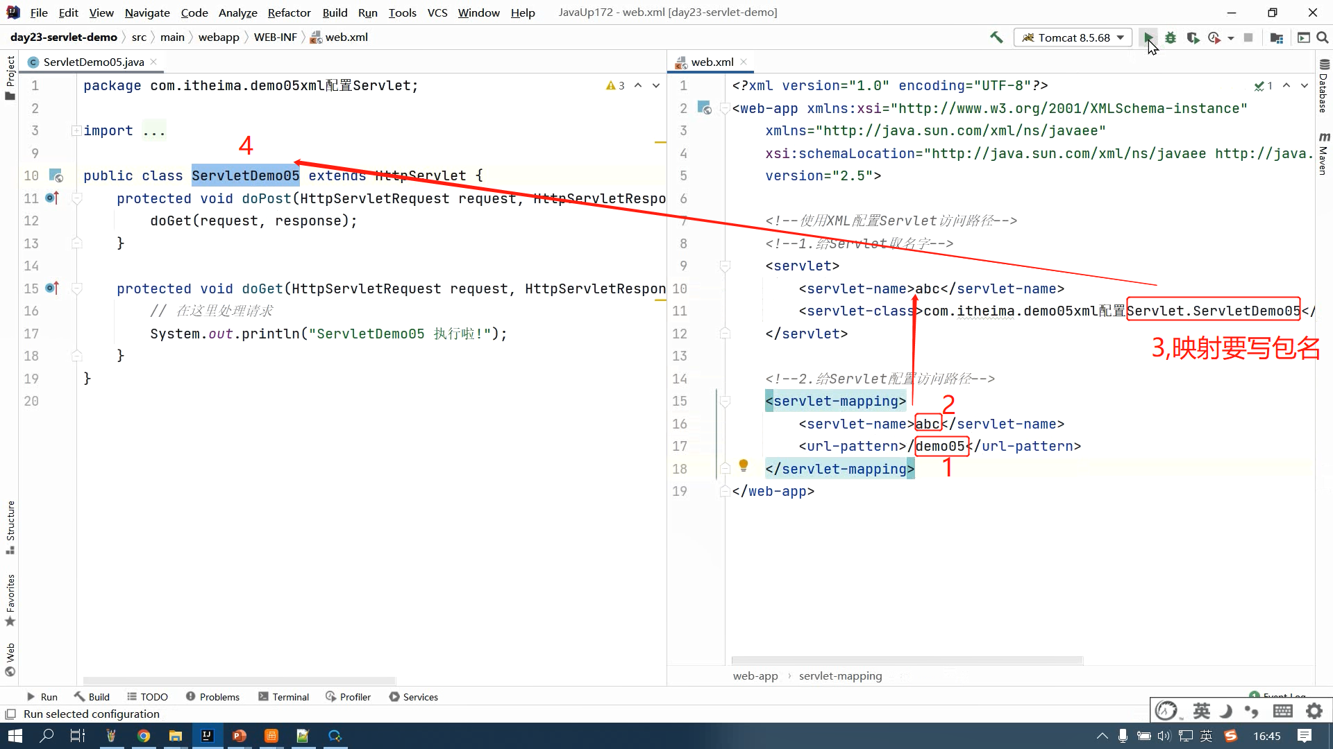Open Search Everywhere via the magnifier icon
This screenshot has width=1333, height=749.
pyautogui.click(x=1323, y=37)
